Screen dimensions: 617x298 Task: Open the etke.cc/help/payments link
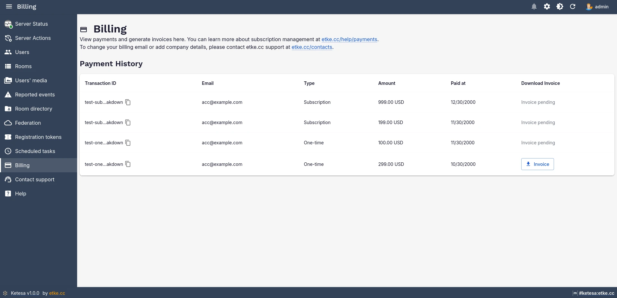click(x=349, y=39)
